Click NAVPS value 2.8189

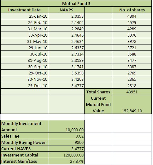pos(66,60)
